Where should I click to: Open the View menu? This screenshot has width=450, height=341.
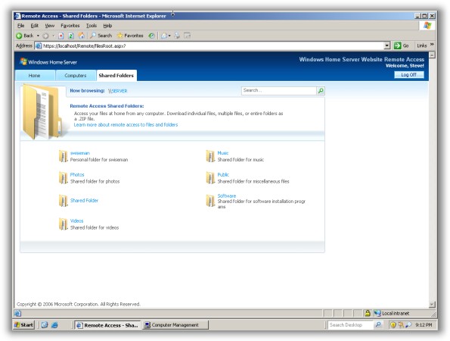tap(50, 26)
